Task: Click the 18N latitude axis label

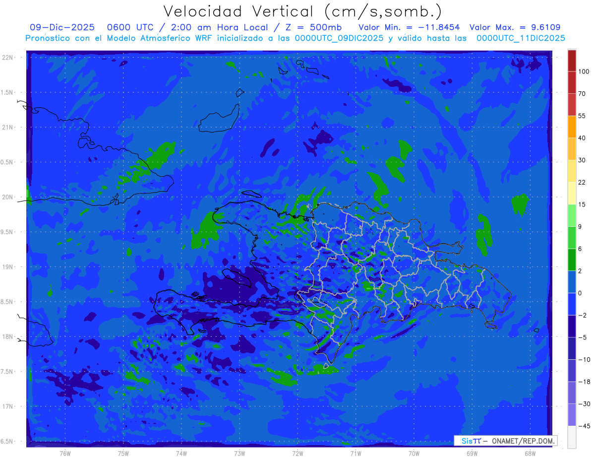Action: [x=8, y=336]
